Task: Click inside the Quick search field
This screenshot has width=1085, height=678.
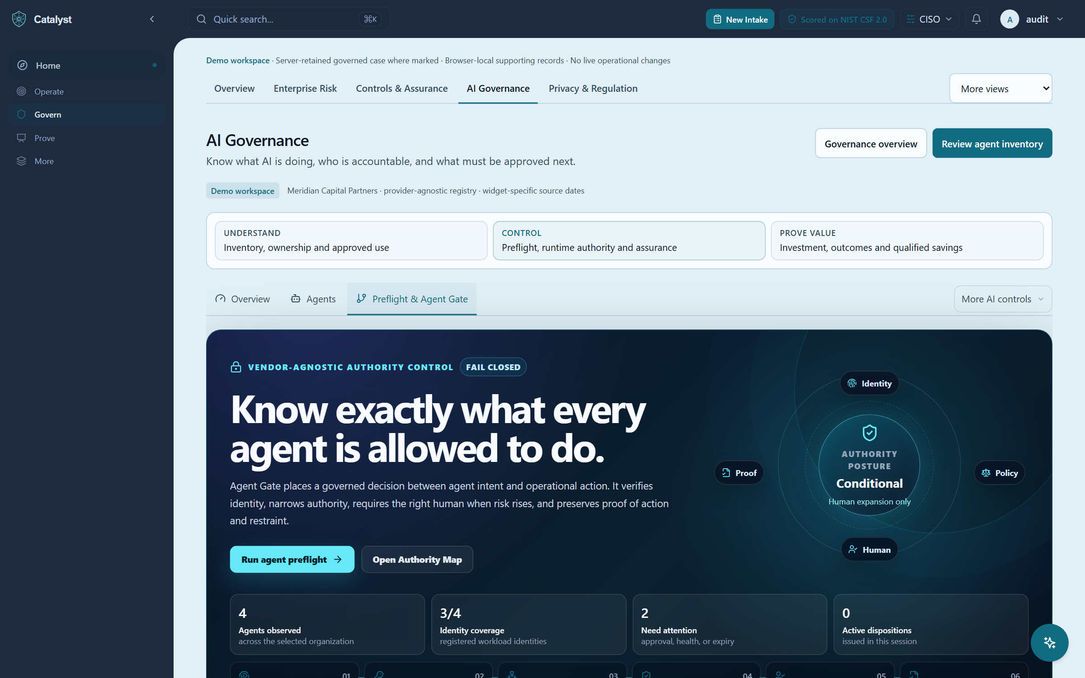Action: click(288, 19)
